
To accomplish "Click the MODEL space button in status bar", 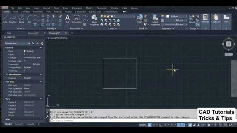I will [143, 125].
